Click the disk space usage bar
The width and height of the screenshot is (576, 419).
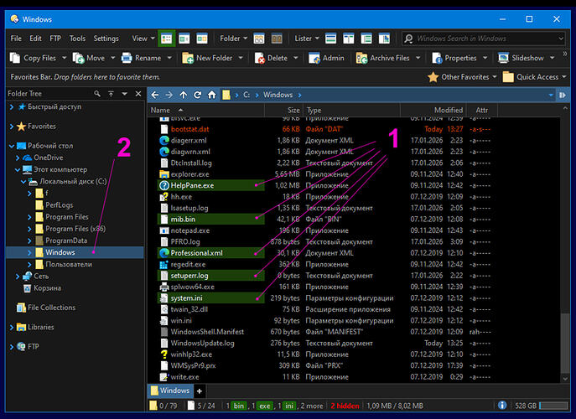[553, 406]
